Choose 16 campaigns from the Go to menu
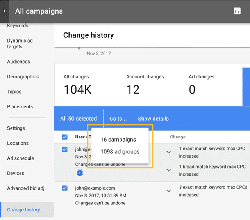The width and height of the screenshot is (250, 220). pos(118,140)
